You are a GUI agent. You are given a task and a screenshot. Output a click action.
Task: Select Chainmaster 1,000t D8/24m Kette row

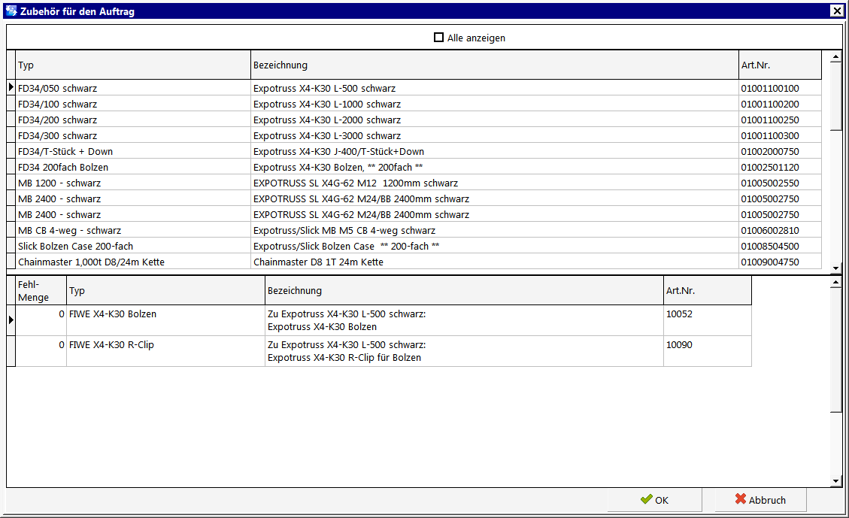[x=418, y=262]
